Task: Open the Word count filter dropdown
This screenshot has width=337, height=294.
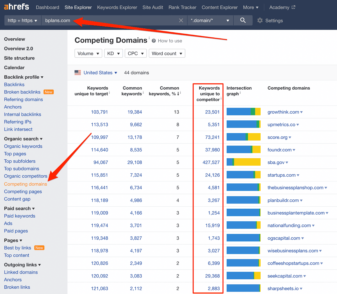Action: (x=167, y=53)
